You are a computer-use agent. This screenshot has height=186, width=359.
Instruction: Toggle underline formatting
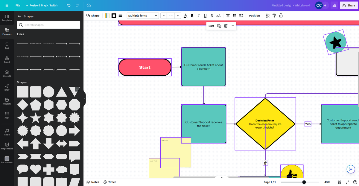[205, 16]
